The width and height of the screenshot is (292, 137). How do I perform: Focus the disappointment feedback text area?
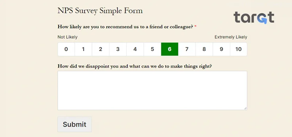152,90
